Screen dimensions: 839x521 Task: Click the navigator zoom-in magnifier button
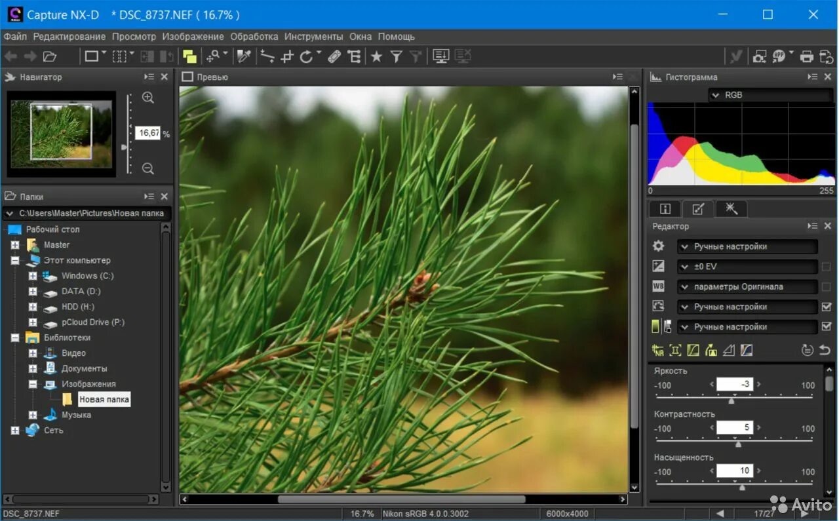tap(148, 98)
